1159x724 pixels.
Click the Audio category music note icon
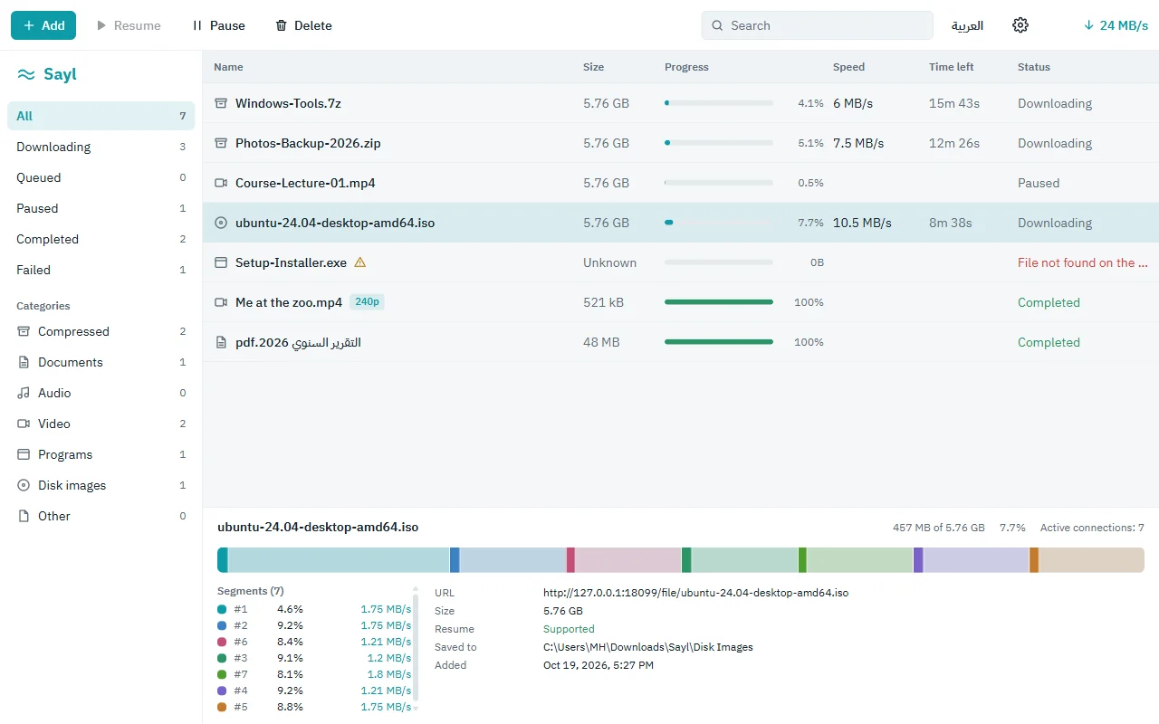24,393
